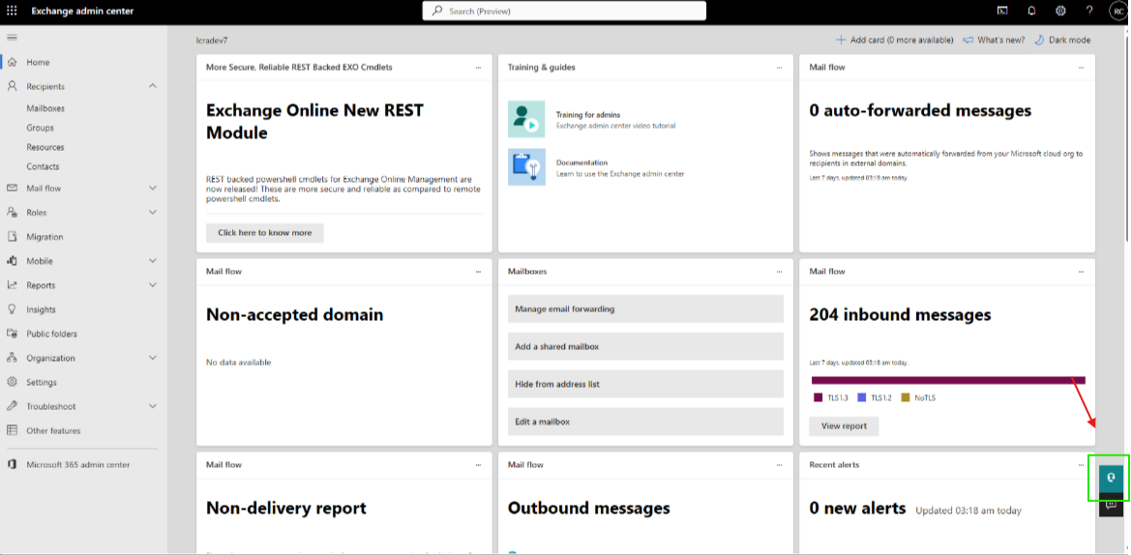Click Manage email forwarding
Screen dimensions: 1131x555
[645, 308]
